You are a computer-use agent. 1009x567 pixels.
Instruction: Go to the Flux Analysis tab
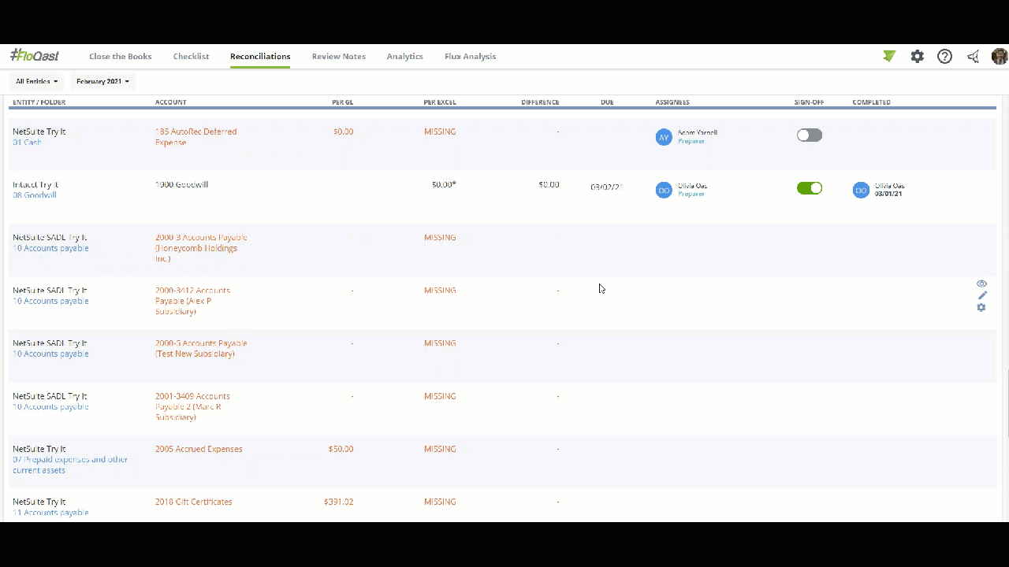point(470,57)
